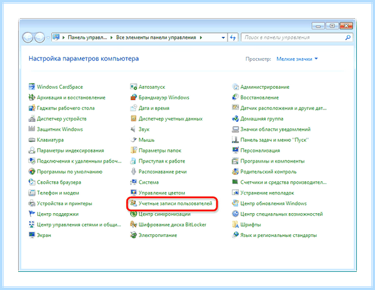Open Учетные записи пользователей icon
This screenshot has height=290, width=375.
point(134,203)
